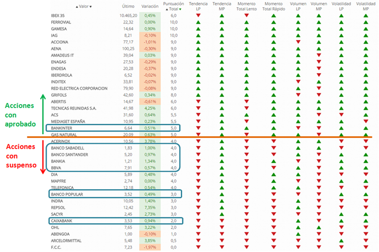379x252 pixels.
Task: Click DIA Momento Total Rápido green arrow
Action: click(274, 174)
